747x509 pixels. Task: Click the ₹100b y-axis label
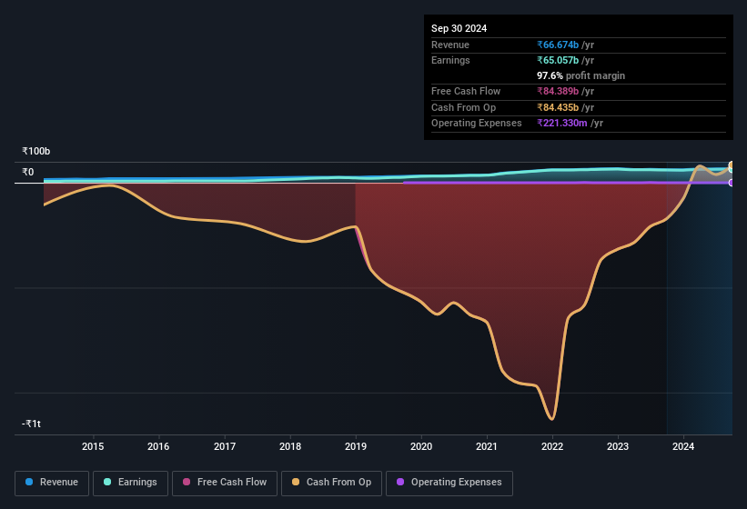point(35,151)
